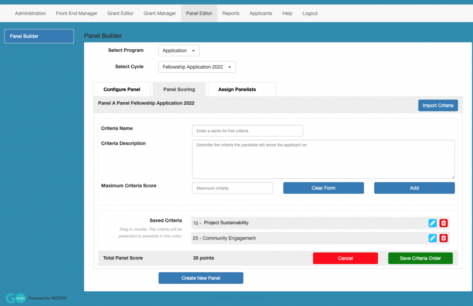Save the criteria order
Screen dimensions: 473x306
[420, 258]
